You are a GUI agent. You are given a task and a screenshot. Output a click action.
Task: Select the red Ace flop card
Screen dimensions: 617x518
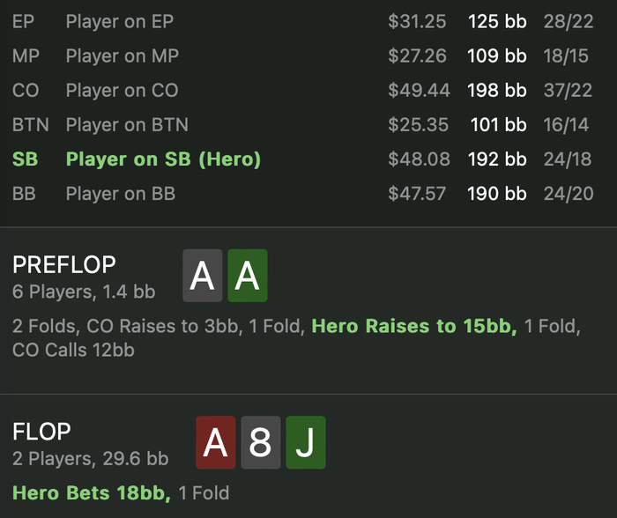[x=215, y=442]
